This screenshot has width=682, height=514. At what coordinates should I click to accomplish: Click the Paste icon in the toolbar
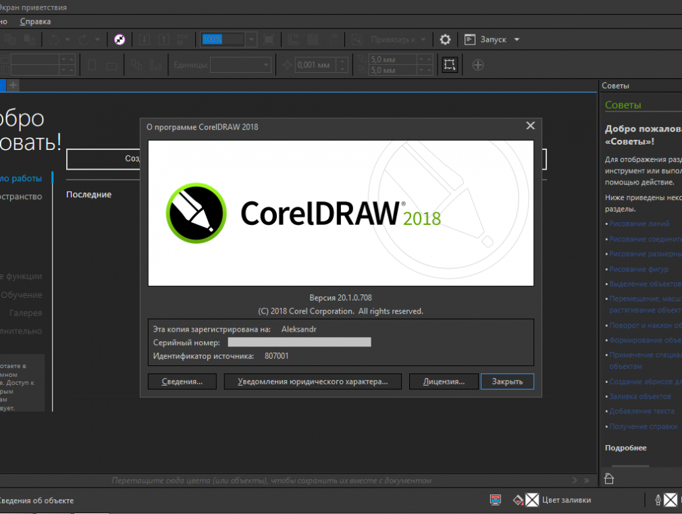(29, 40)
